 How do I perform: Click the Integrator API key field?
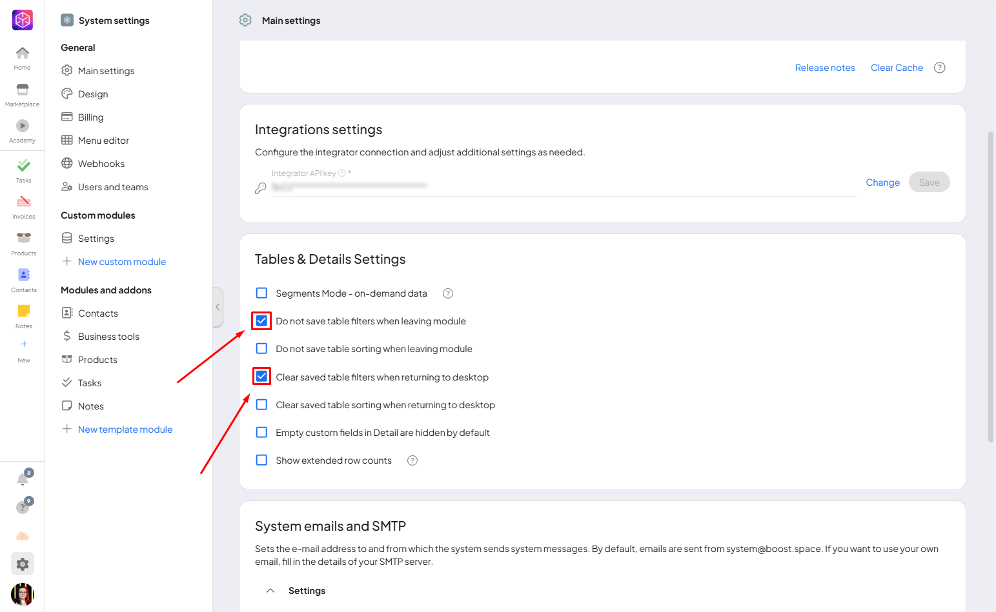(x=562, y=186)
